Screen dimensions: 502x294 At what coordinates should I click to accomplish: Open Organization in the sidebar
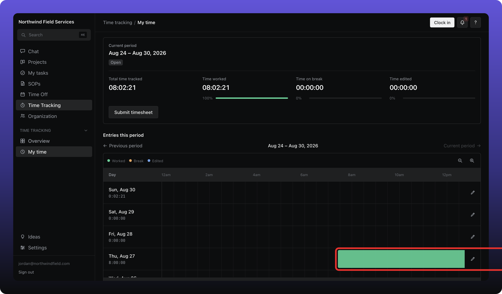[x=54, y=116]
